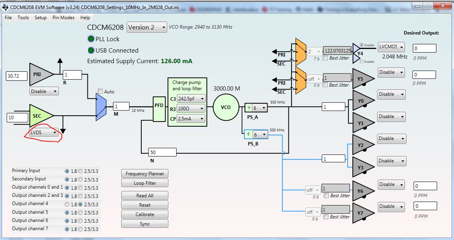The image size is (454, 240).
Task: Select 2.5/3.3 for Output channel 7
Action: (x=80, y=229)
